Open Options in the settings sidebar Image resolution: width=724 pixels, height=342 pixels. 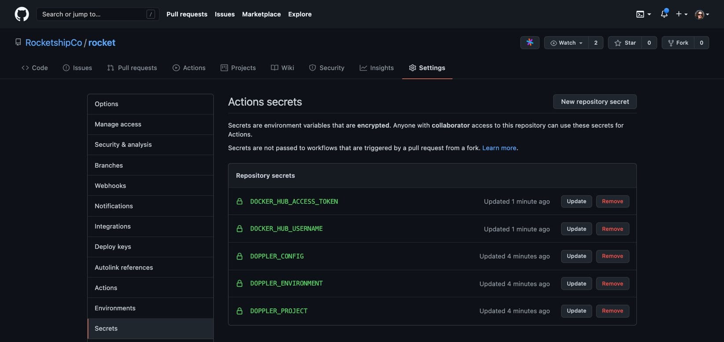pos(150,104)
